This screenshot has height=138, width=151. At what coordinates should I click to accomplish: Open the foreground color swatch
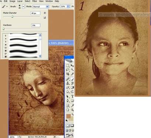[x=69, y=116]
